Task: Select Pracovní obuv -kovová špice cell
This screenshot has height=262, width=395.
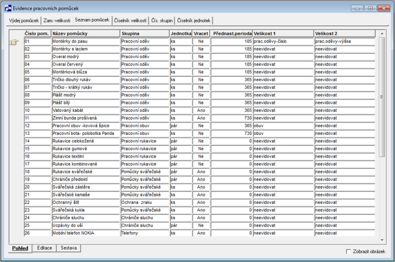Action: click(x=85, y=126)
